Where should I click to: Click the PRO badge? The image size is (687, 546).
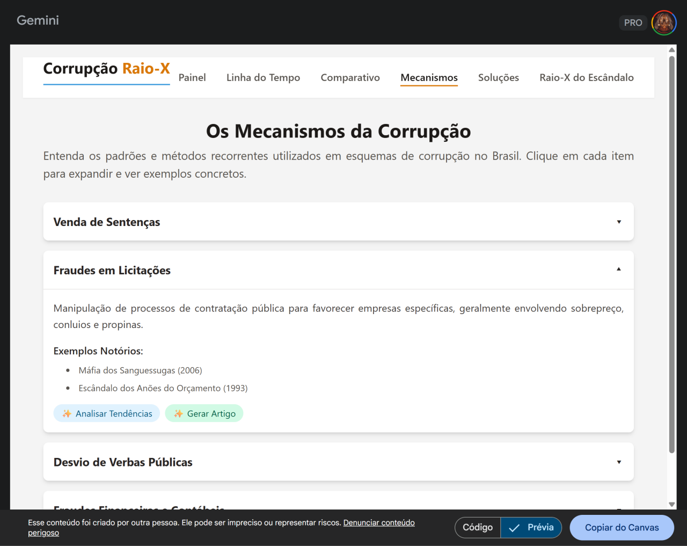tap(633, 23)
